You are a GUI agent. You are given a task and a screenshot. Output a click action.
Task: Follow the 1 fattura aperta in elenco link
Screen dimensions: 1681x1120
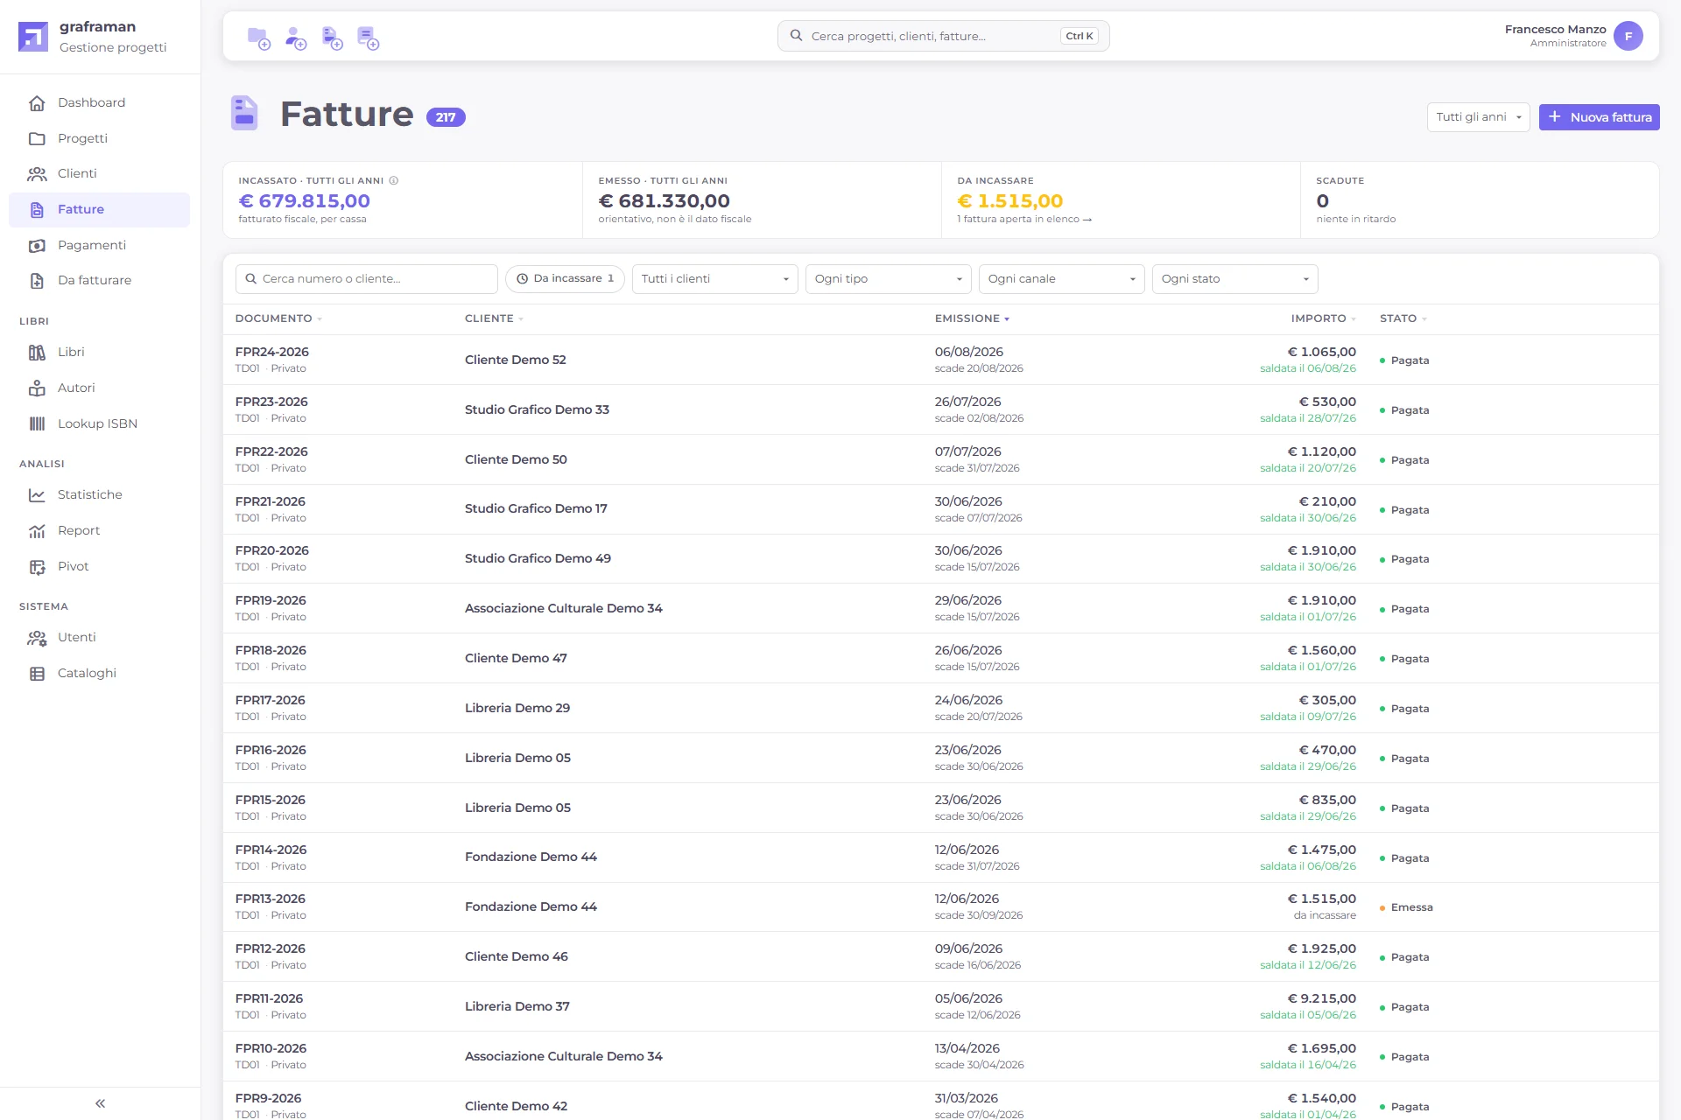click(x=1024, y=219)
